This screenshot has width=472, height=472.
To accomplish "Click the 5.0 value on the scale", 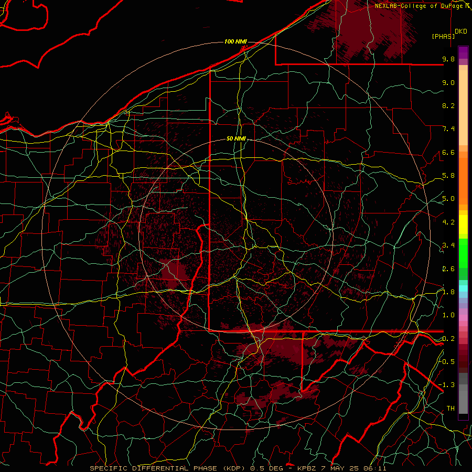I will (x=448, y=199).
